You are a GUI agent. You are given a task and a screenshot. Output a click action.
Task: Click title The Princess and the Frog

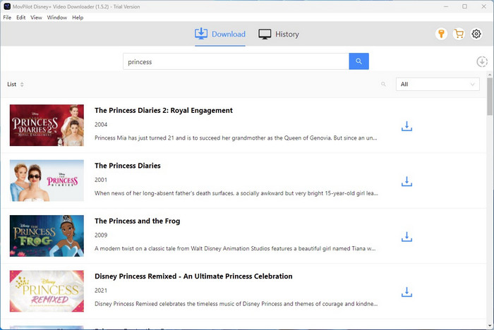pos(138,221)
